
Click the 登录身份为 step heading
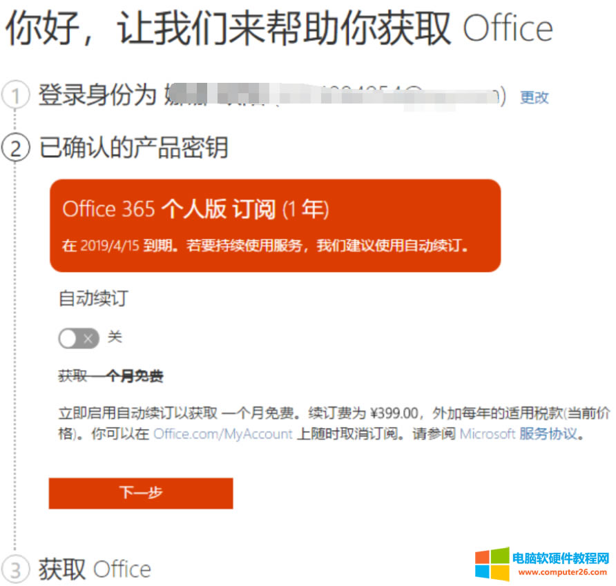click(x=97, y=96)
